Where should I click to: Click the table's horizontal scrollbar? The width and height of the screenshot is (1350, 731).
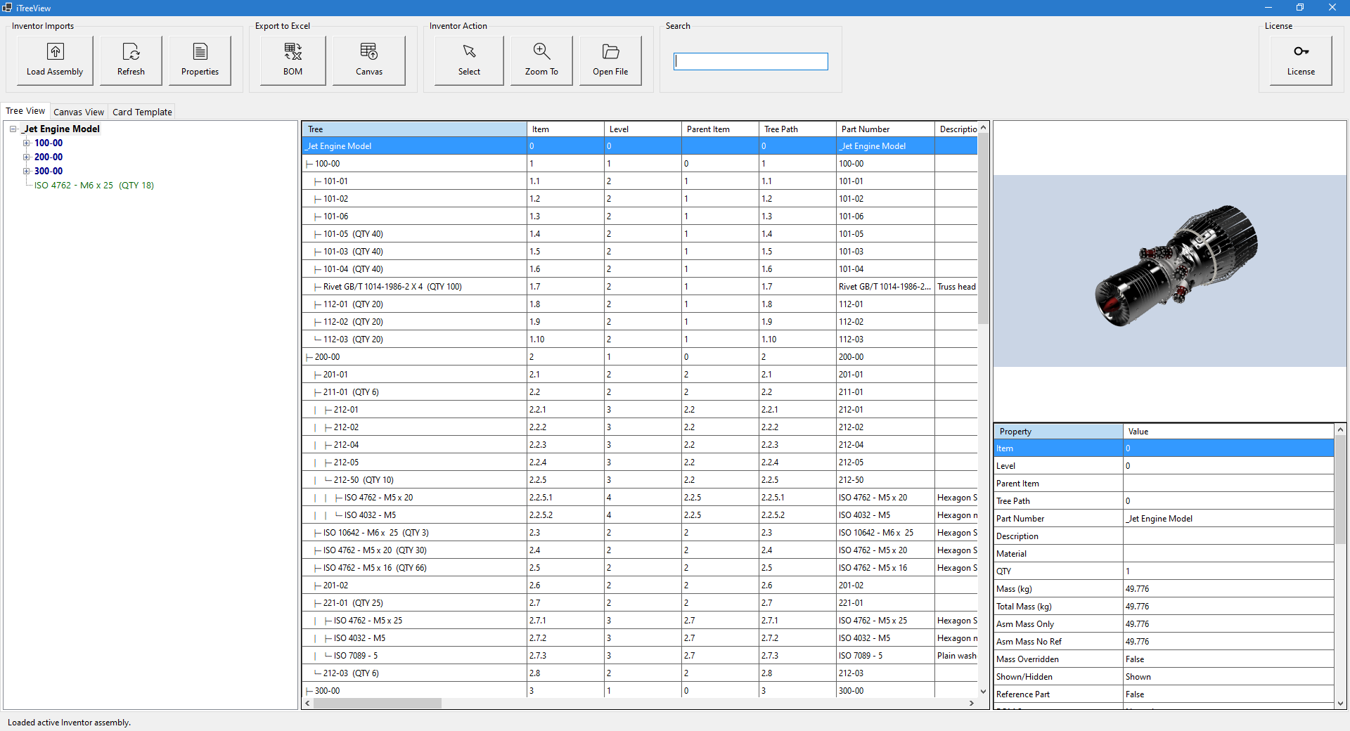point(380,704)
